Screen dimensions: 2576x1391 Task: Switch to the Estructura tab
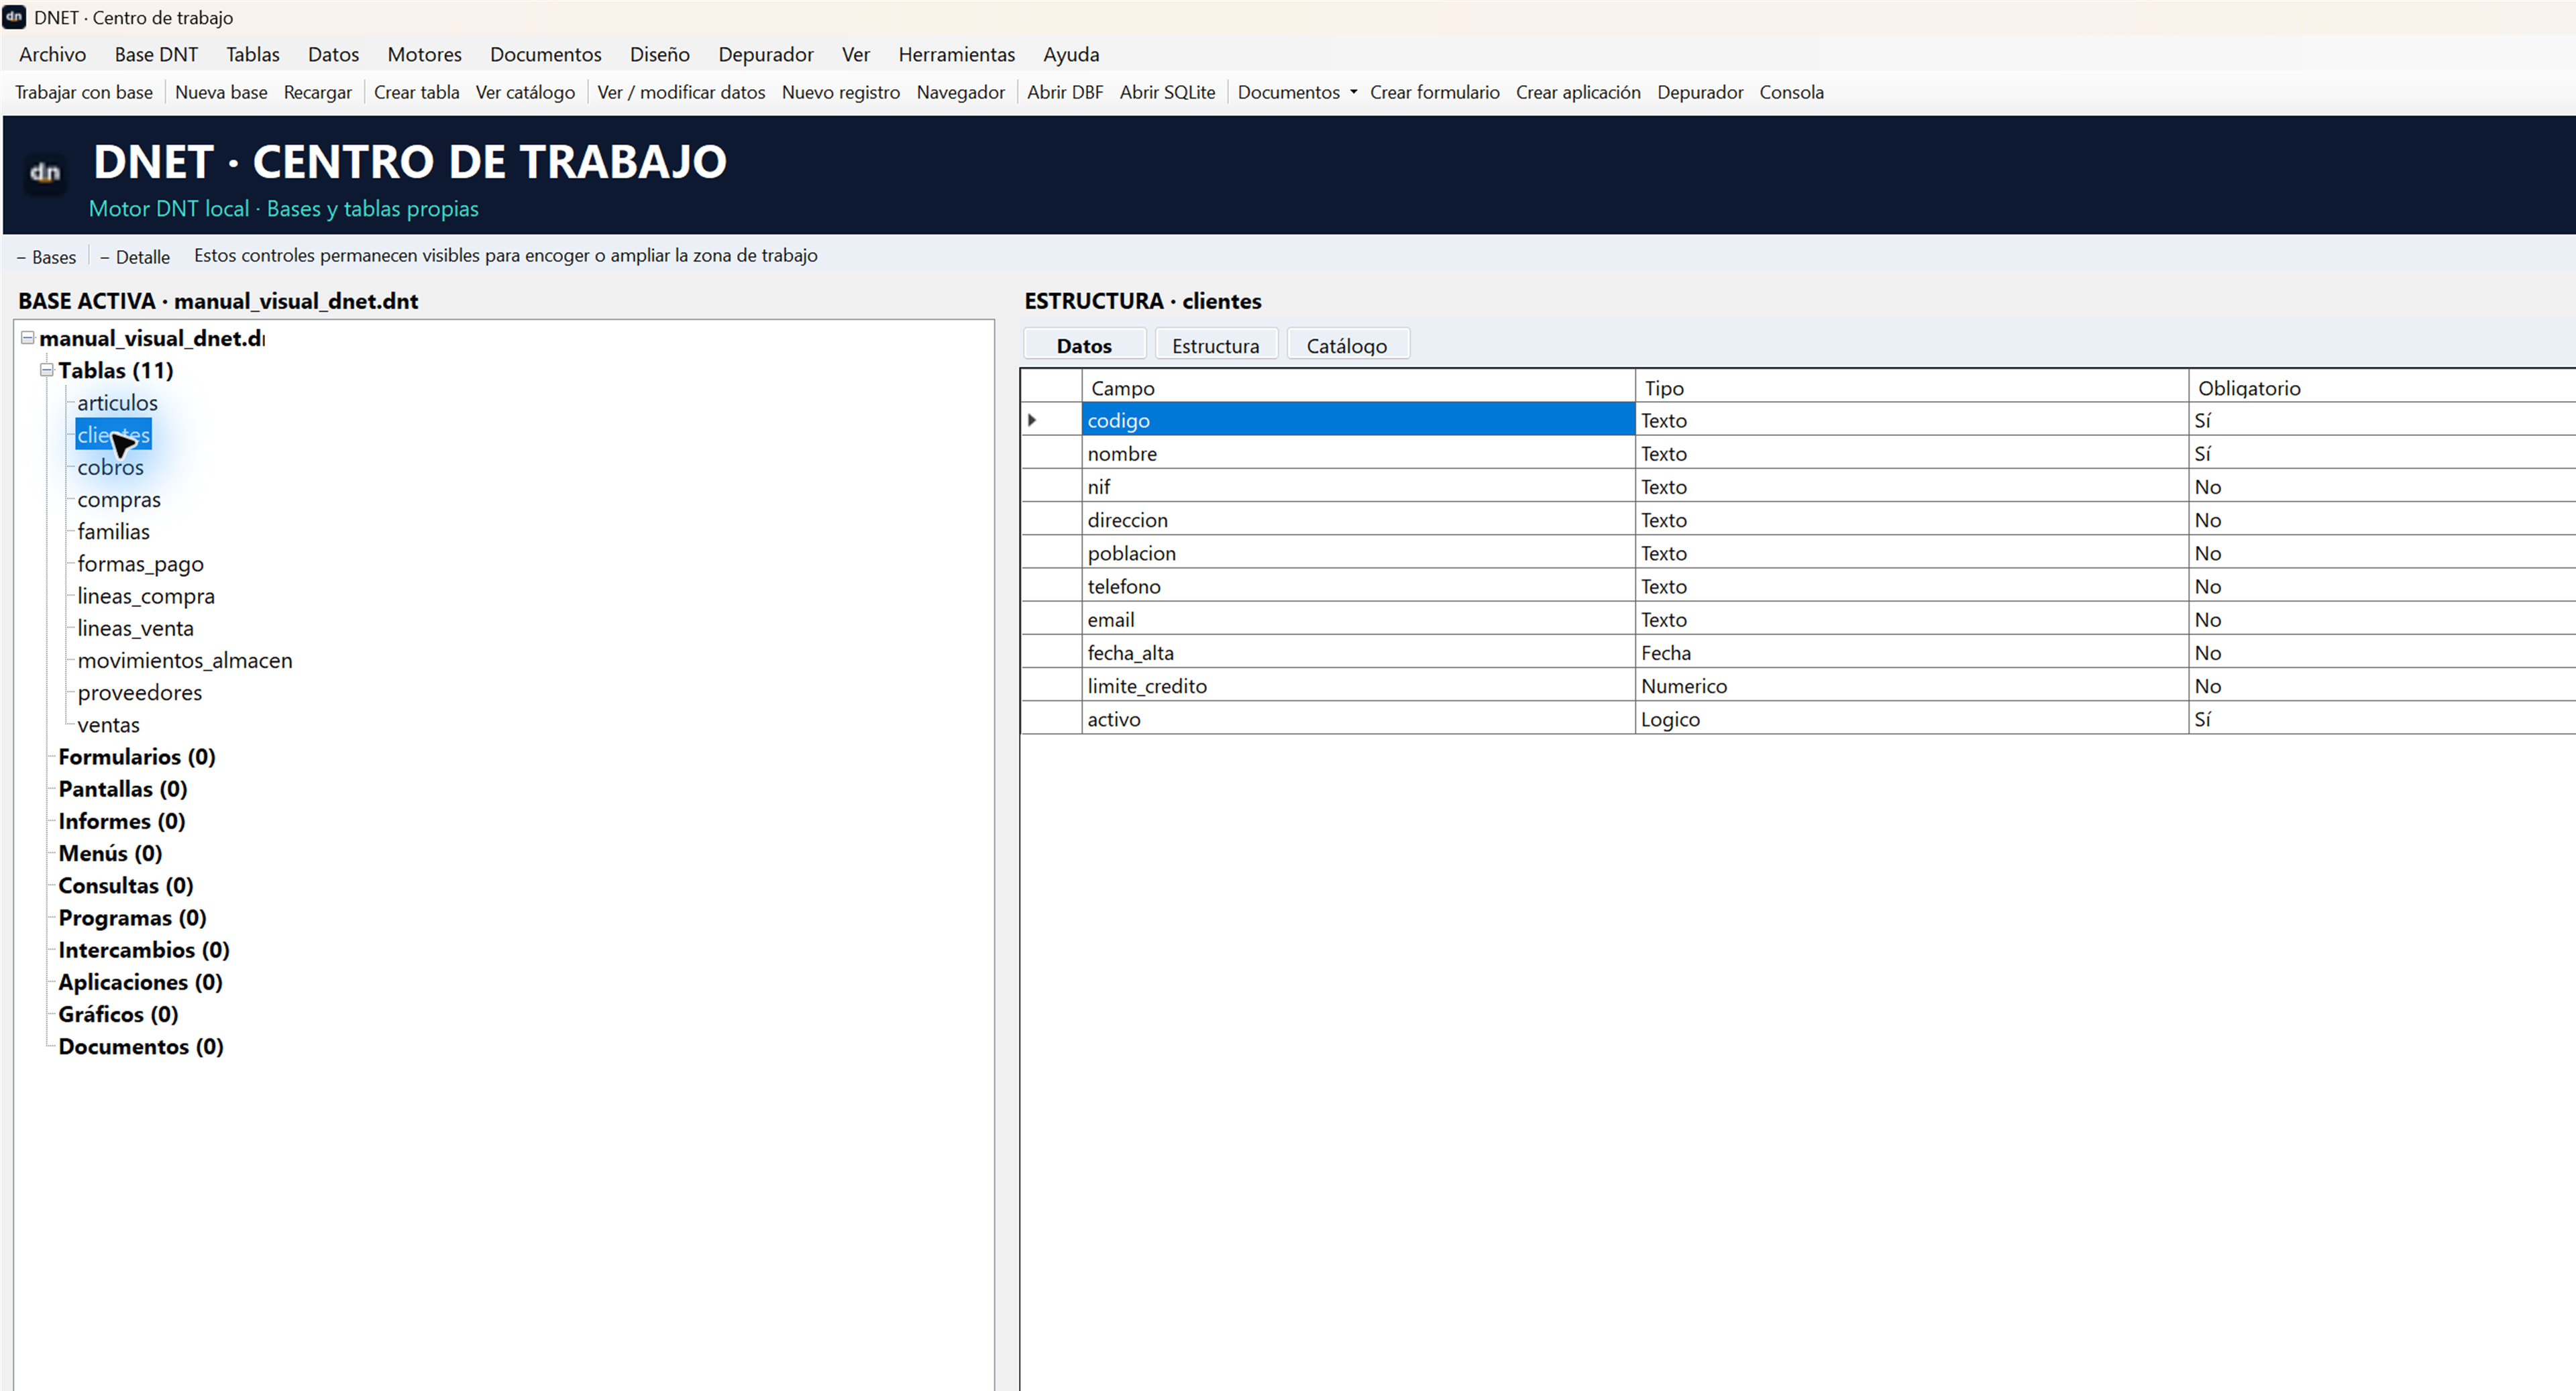point(1216,345)
